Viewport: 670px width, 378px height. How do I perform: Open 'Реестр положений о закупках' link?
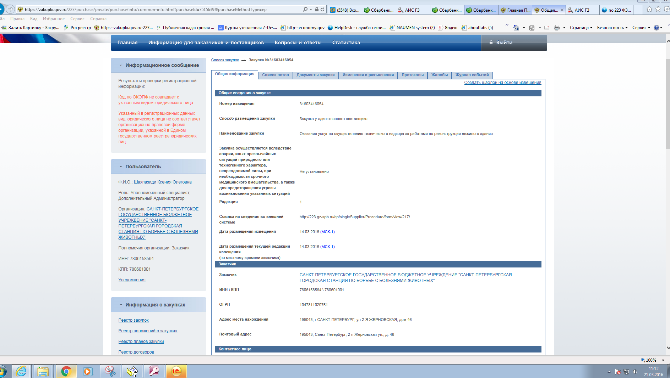click(148, 331)
